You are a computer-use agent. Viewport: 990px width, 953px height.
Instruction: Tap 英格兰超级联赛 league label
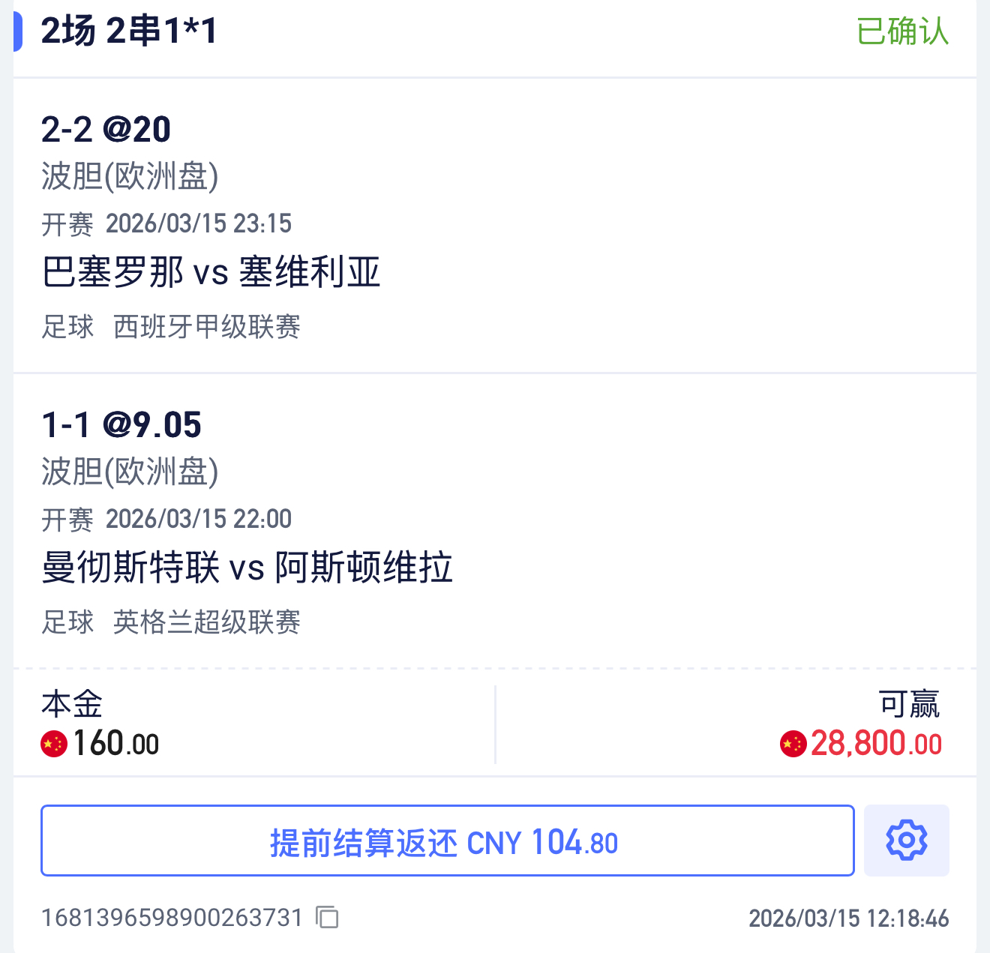pyautogui.click(x=206, y=622)
